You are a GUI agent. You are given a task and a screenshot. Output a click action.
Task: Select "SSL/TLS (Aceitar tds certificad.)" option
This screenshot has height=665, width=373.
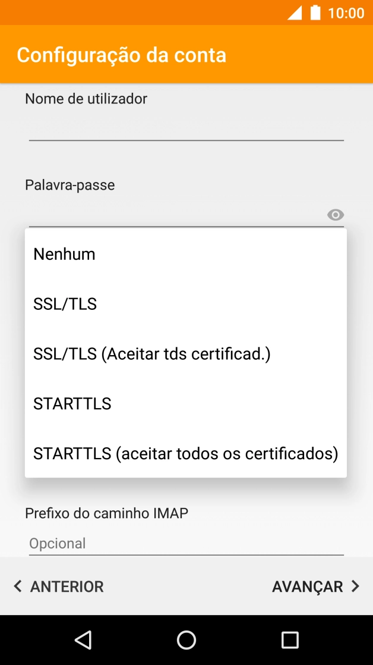click(x=151, y=353)
